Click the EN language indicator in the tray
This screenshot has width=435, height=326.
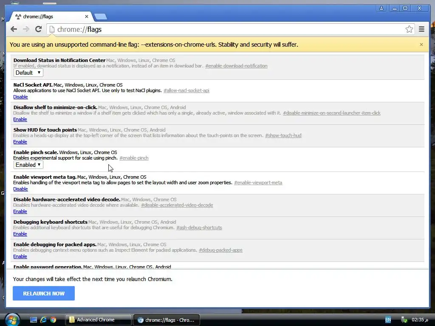(x=388, y=320)
